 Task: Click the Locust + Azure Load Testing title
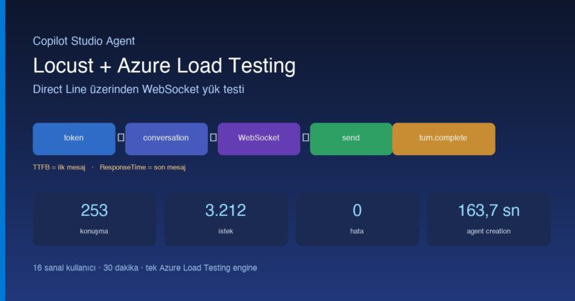[x=164, y=66]
